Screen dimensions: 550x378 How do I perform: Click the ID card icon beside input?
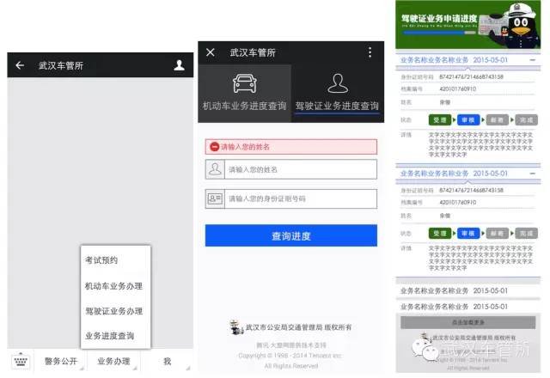(x=215, y=198)
